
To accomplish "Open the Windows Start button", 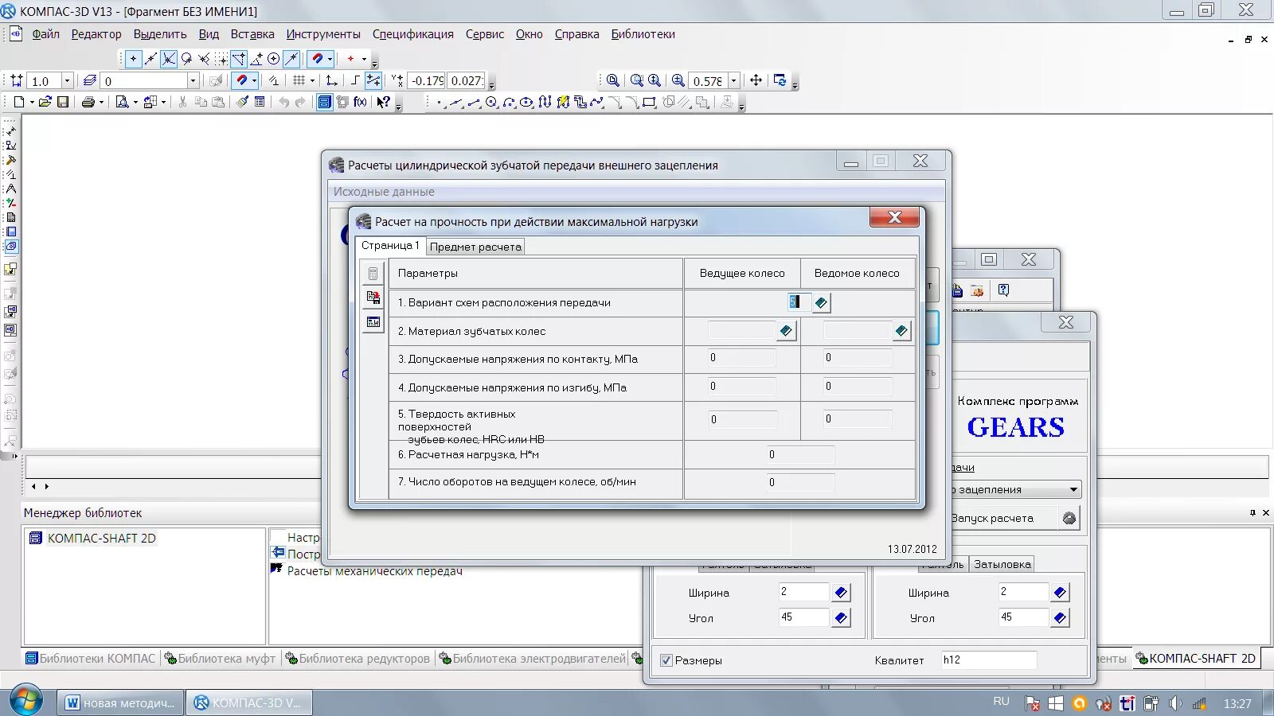I will pyautogui.click(x=25, y=701).
